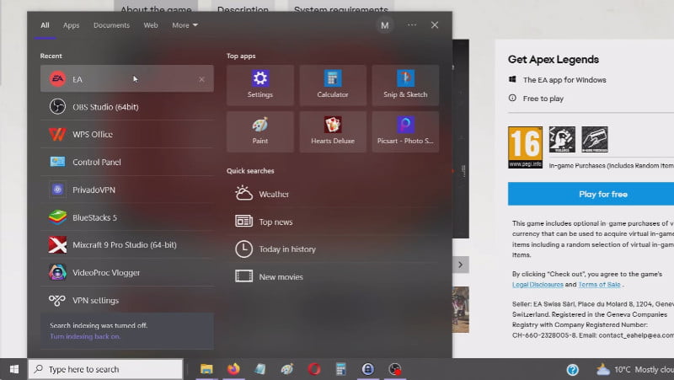This screenshot has width=674, height=380.
Task: Expand the More dropdown filter
Action: pyautogui.click(x=185, y=25)
